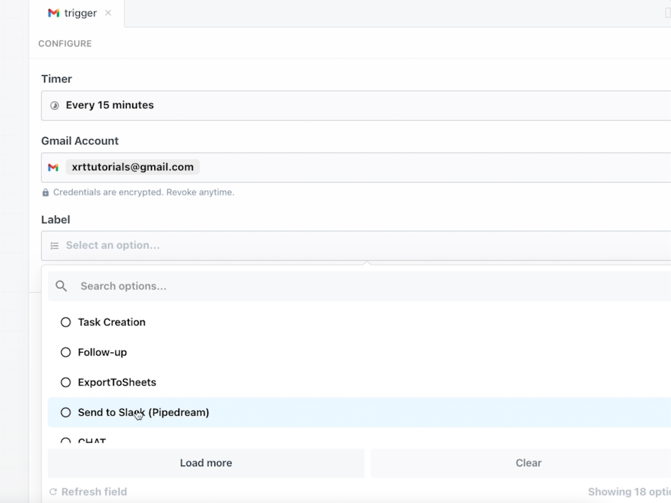This screenshot has width=671, height=503.
Task: Click the 'Follow-up' label text
Action: [x=102, y=352]
